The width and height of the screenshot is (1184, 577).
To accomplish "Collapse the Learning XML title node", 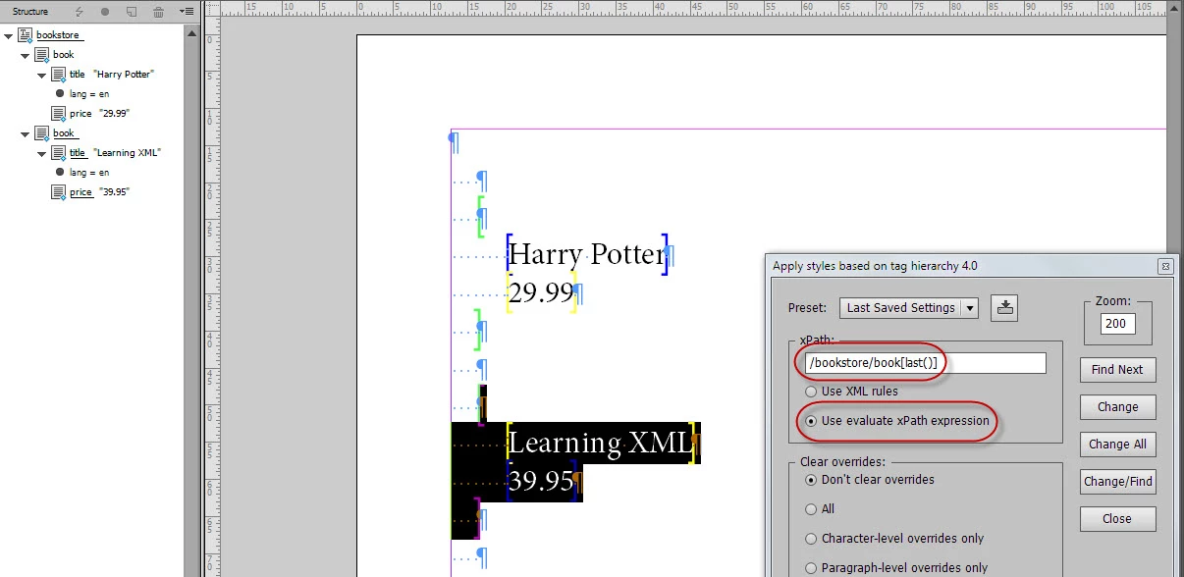I will (x=42, y=154).
